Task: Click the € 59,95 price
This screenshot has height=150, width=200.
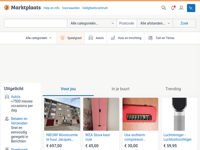Action: [x=170, y=146]
